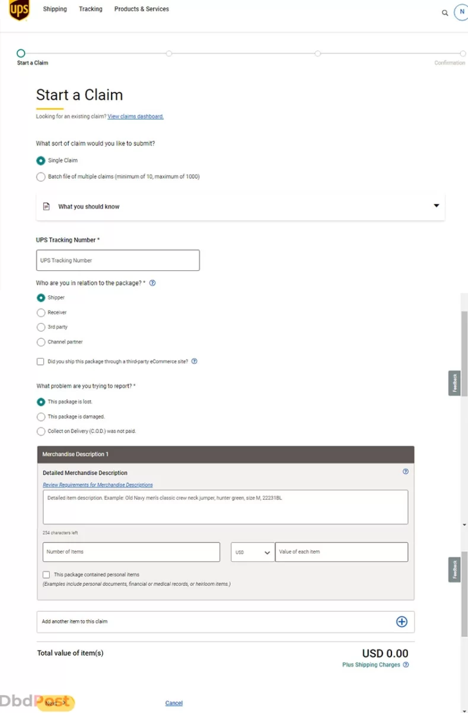Viewport: 468px width, 713px height.
Task: Choose Shipper as package relation
Action: tap(41, 298)
